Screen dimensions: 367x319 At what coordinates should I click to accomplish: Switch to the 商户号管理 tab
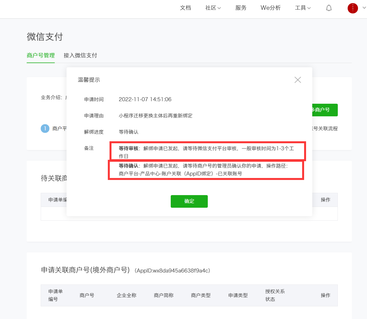[x=41, y=56]
